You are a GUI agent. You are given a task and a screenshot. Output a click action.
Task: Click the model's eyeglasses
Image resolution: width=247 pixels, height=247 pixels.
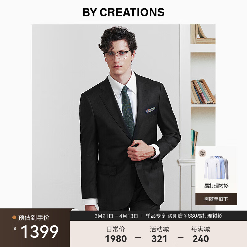[117, 55]
